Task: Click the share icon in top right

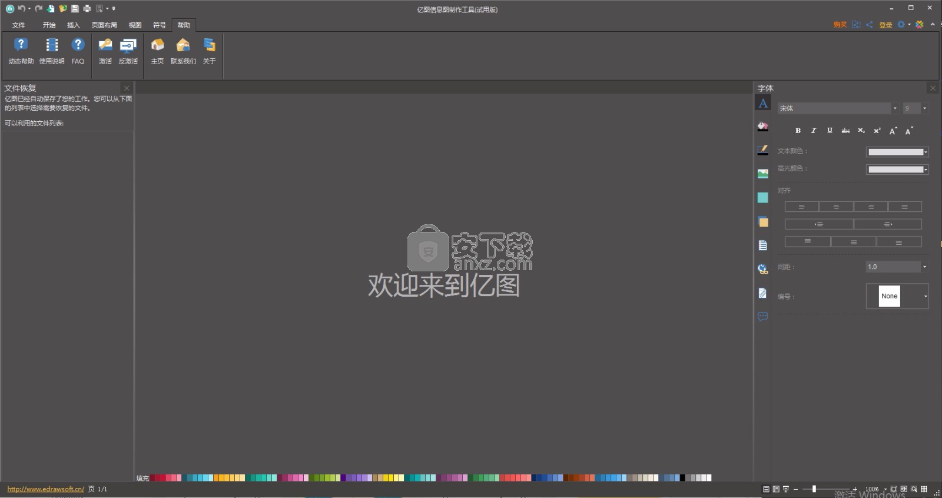Action: pyautogui.click(x=870, y=25)
